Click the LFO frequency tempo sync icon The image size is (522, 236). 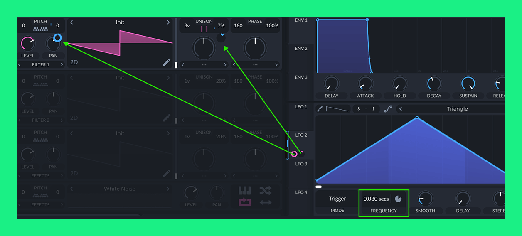pos(398,199)
